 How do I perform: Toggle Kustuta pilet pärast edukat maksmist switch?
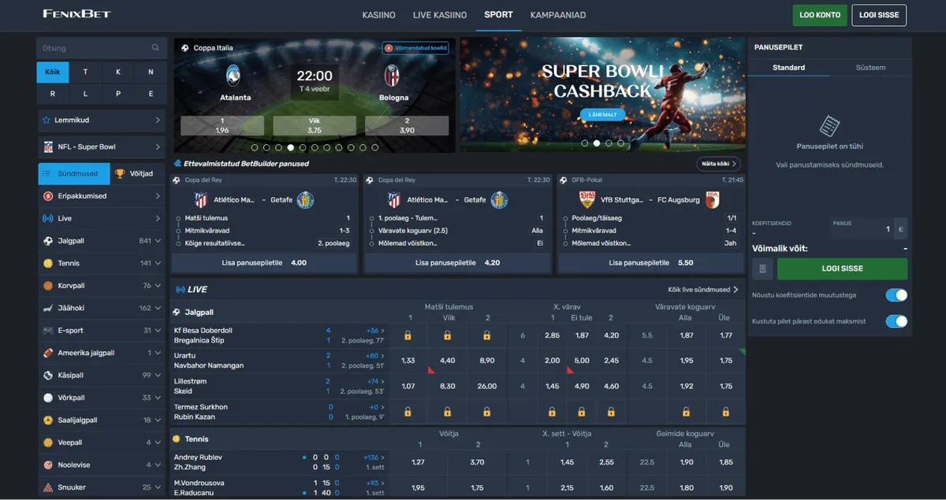coord(896,321)
